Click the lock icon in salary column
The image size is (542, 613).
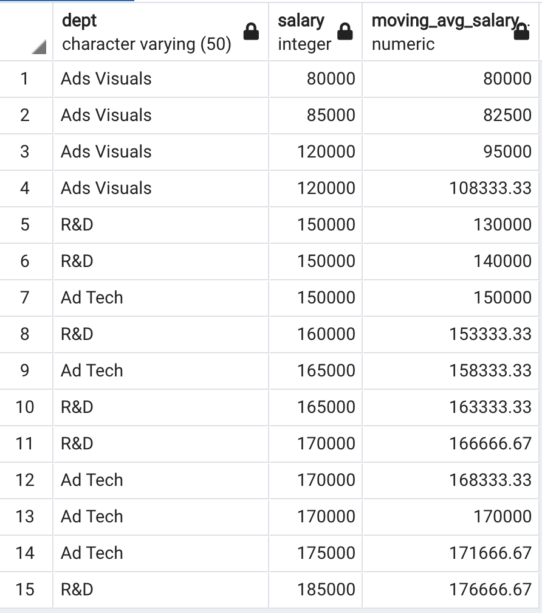(345, 32)
